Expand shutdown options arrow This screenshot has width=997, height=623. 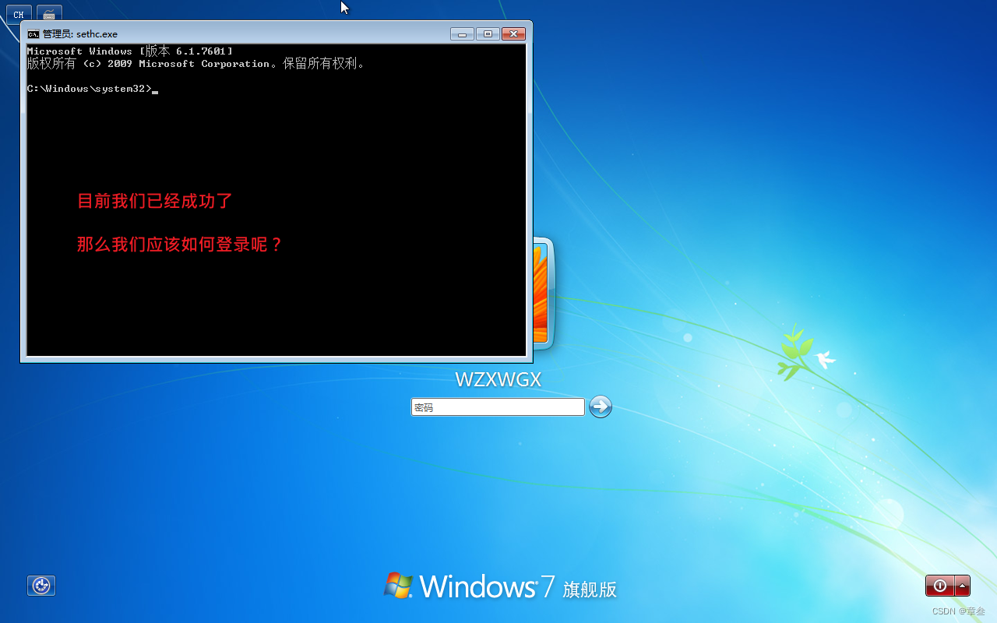[x=963, y=586]
